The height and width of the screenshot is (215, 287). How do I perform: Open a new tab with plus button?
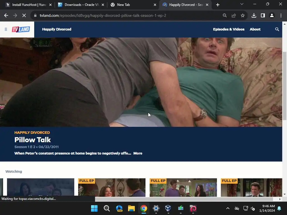217,5
